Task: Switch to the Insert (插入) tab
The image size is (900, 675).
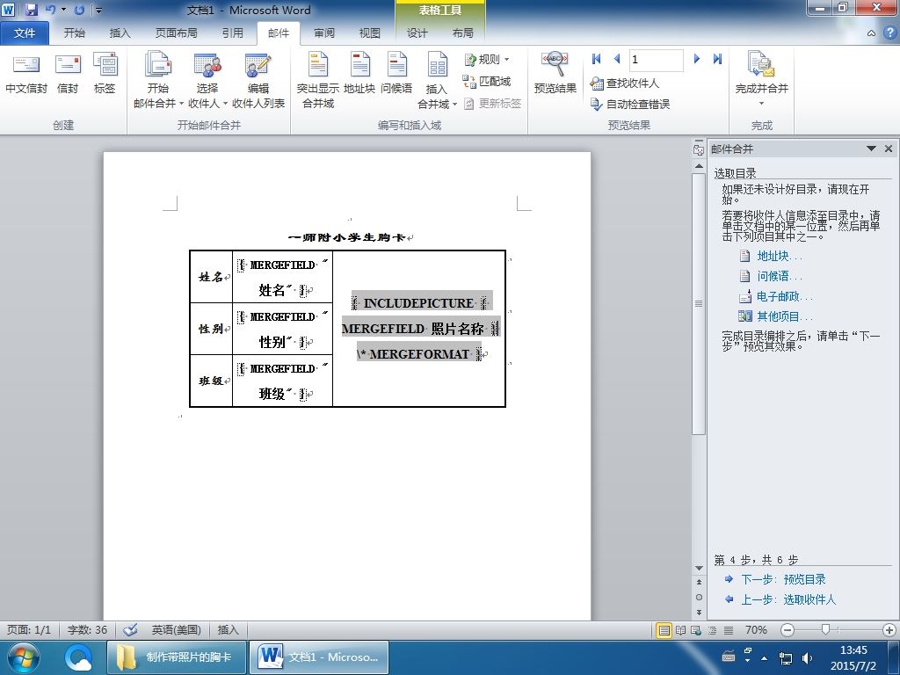Action: point(120,33)
